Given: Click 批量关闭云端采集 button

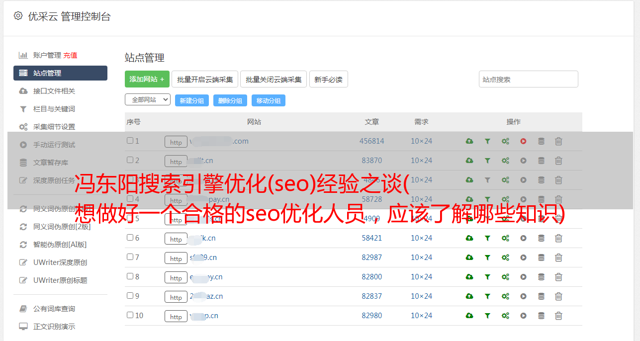Looking at the screenshot, I should 274,79.
